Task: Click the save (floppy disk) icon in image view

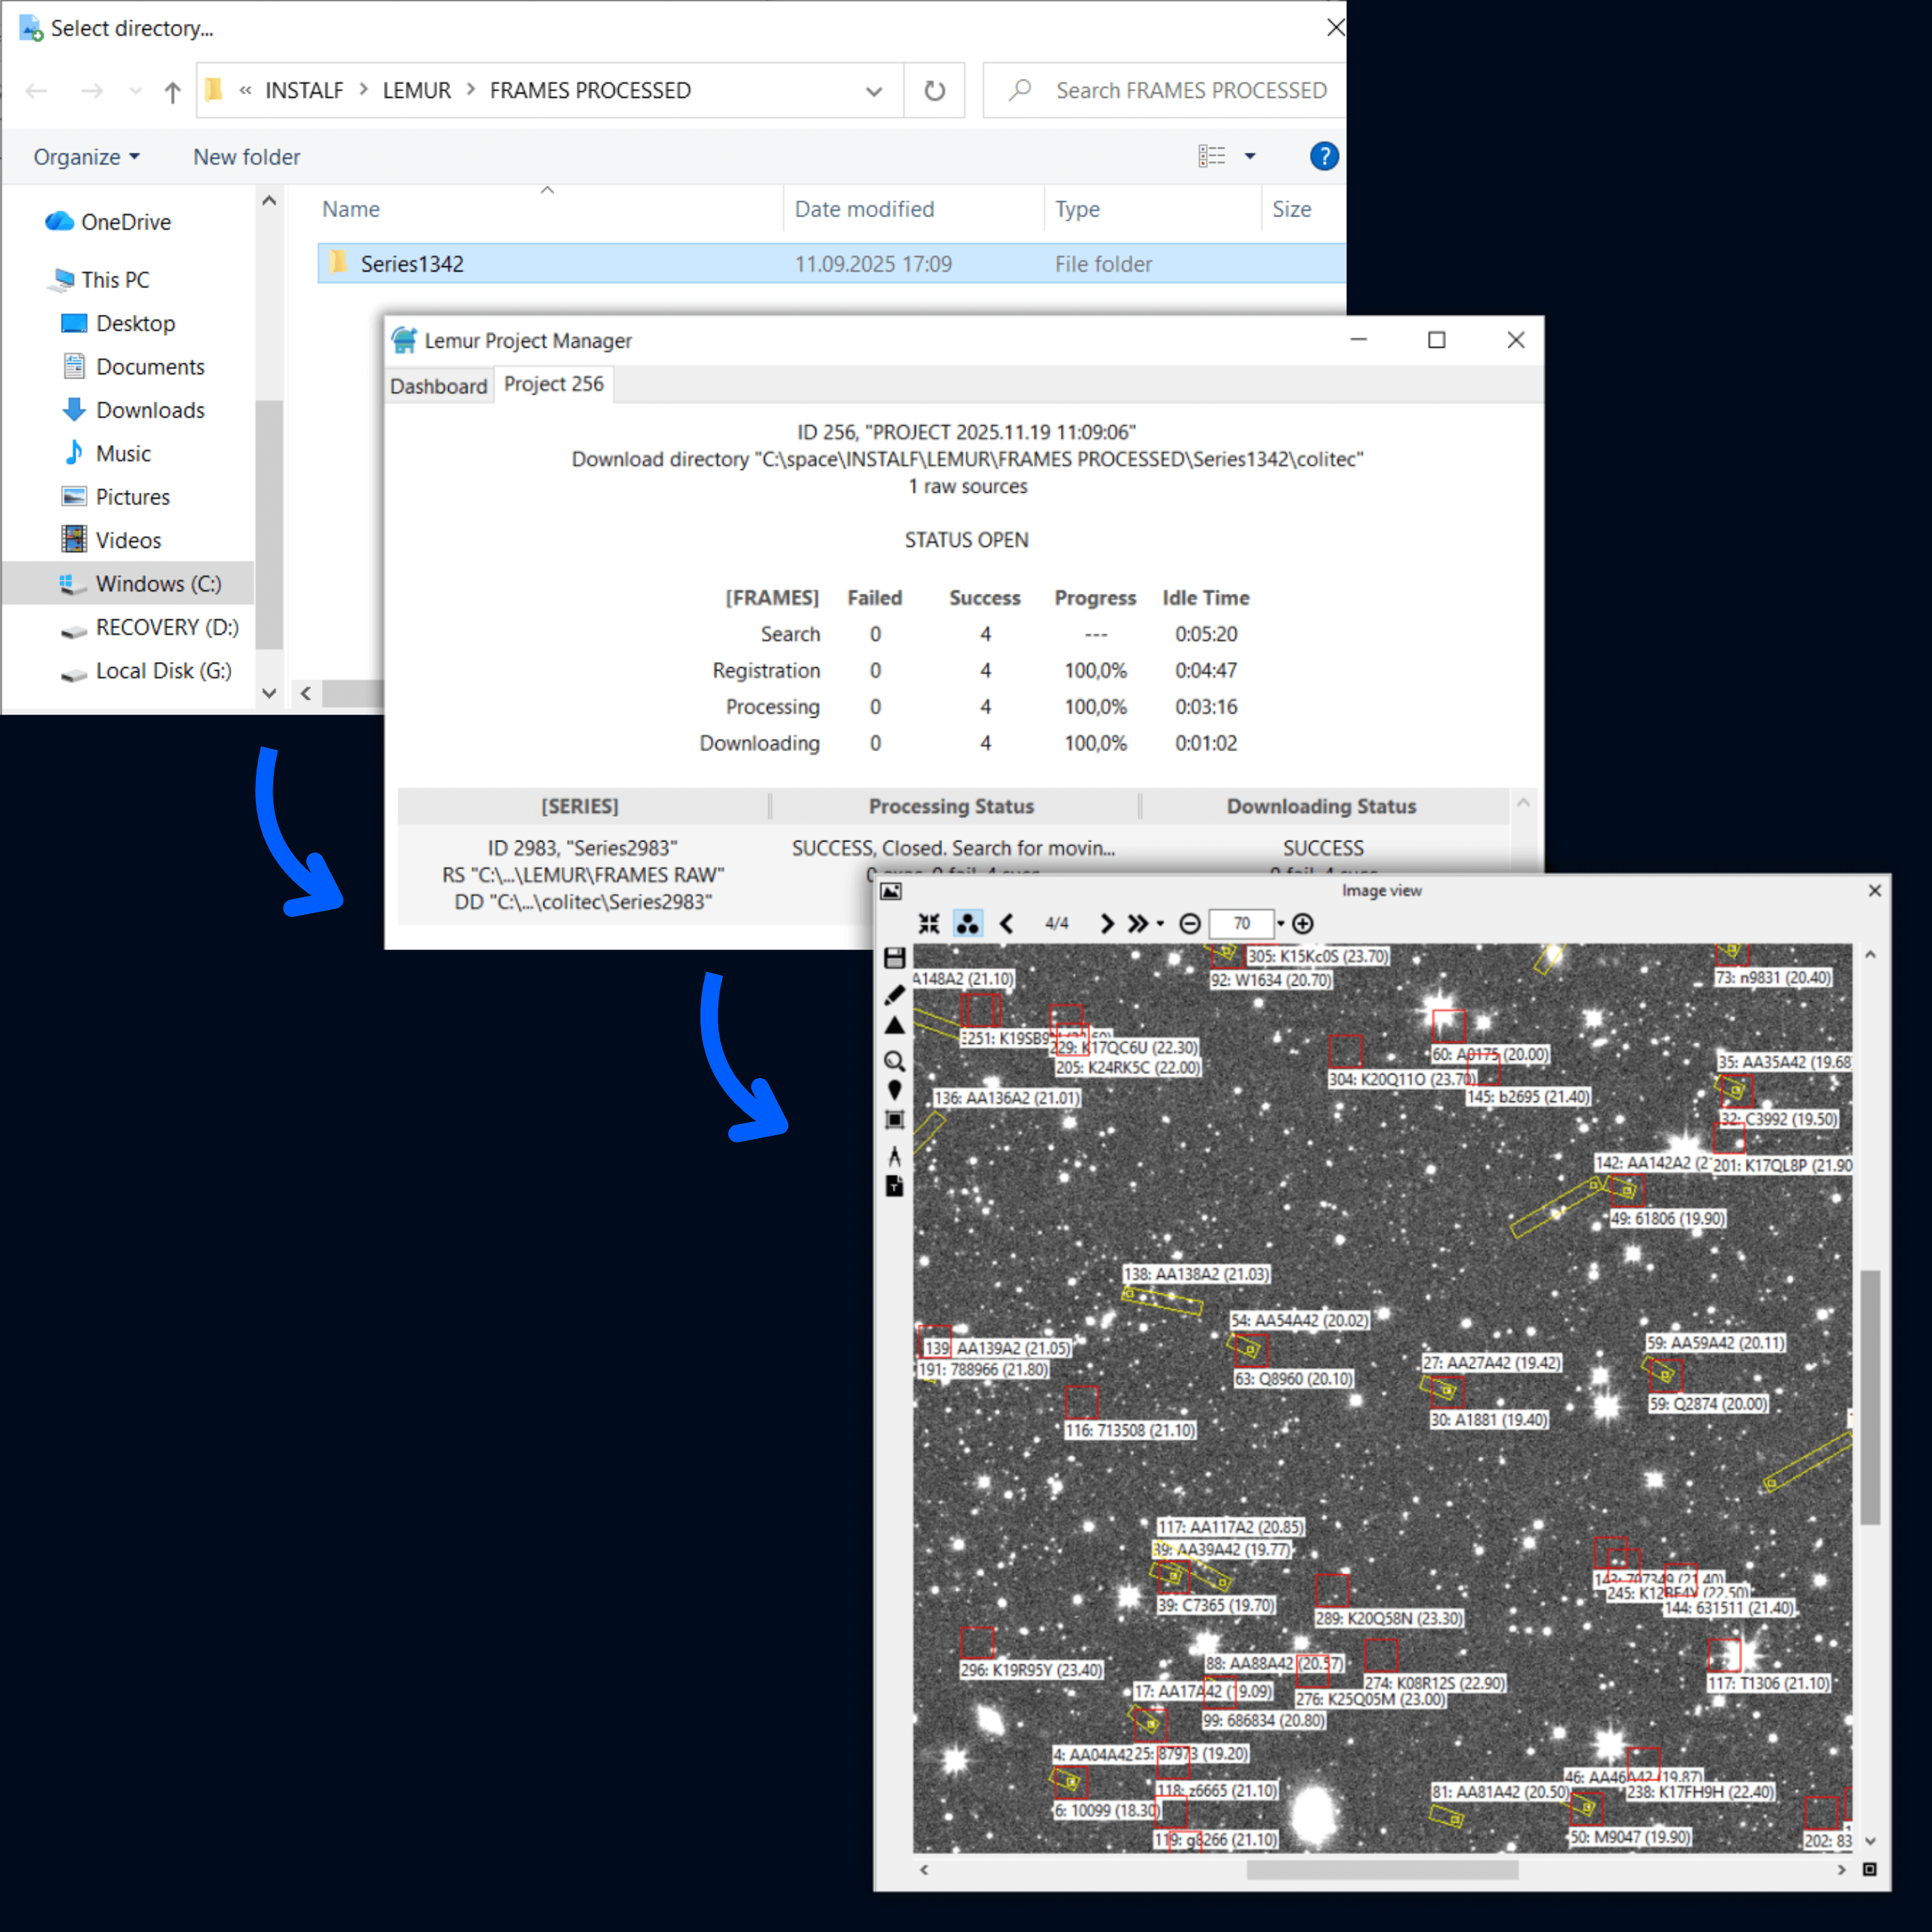Action: (x=894, y=958)
